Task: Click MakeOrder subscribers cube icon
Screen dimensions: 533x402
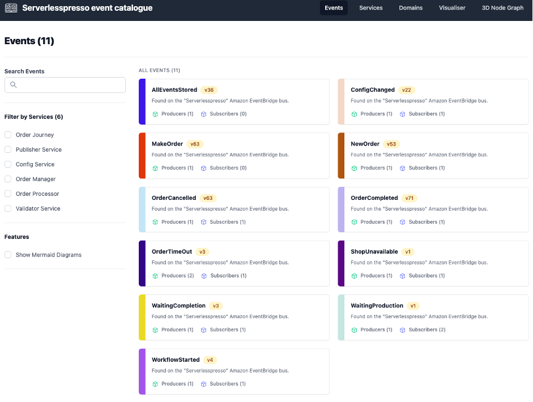Action: pos(203,168)
